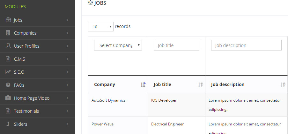Open the Select Company filter dropdown

(118, 45)
